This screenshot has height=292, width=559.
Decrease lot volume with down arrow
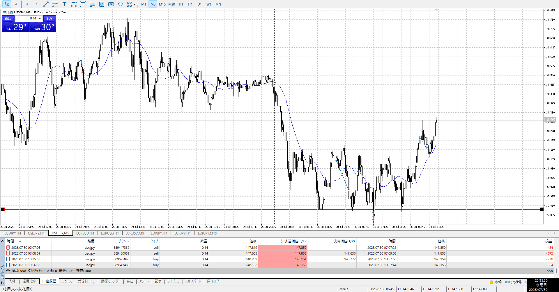[18, 18]
